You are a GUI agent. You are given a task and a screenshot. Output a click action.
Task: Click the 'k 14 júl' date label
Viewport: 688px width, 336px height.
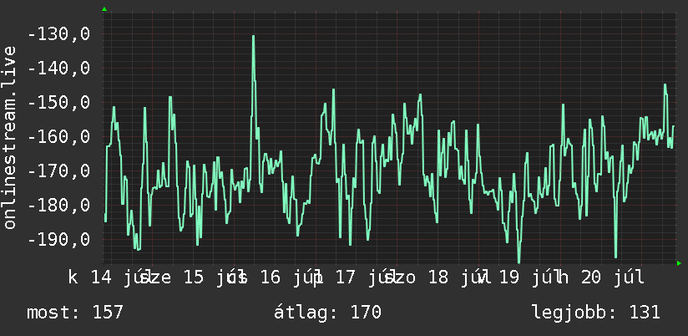pos(106,277)
